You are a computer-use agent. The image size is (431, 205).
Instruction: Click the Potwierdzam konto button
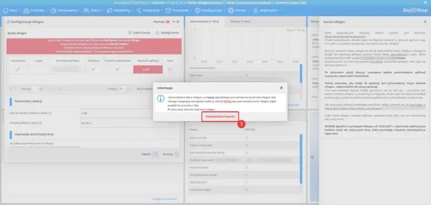point(220,117)
